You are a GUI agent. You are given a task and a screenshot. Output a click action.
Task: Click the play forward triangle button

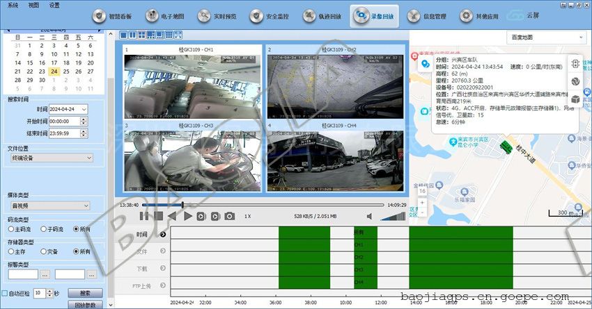tap(187, 216)
